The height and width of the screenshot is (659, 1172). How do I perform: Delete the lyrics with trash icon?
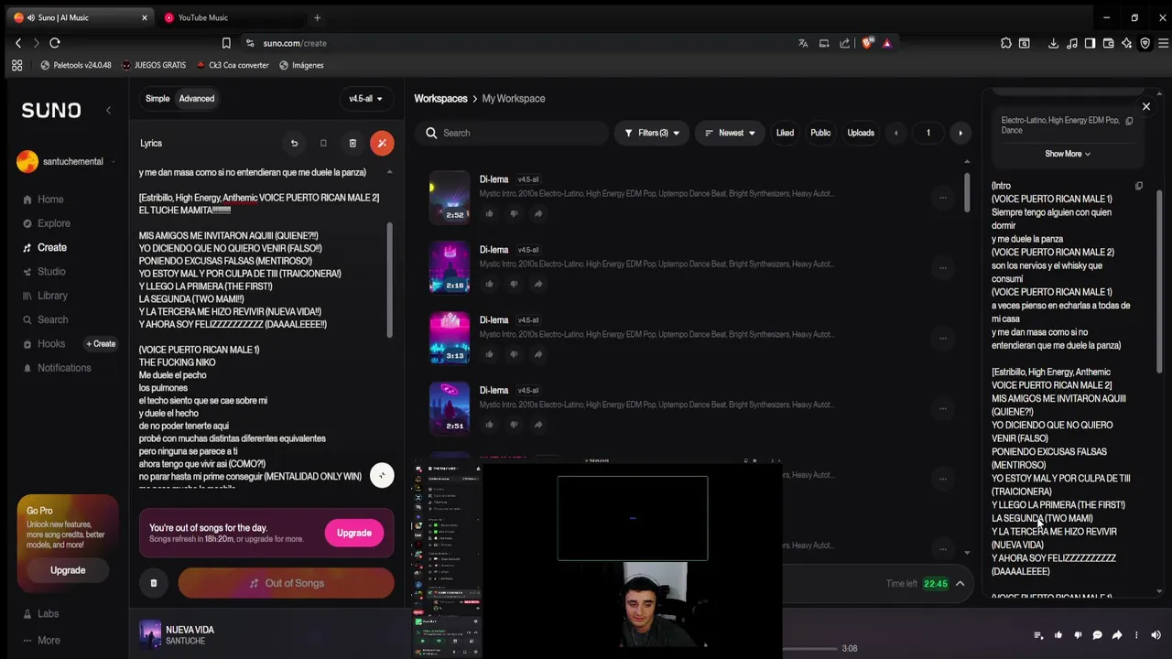(x=353, y=143)
